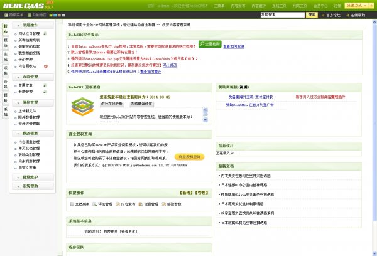Select the blue skin color swatch

click(x=55, y=15)
